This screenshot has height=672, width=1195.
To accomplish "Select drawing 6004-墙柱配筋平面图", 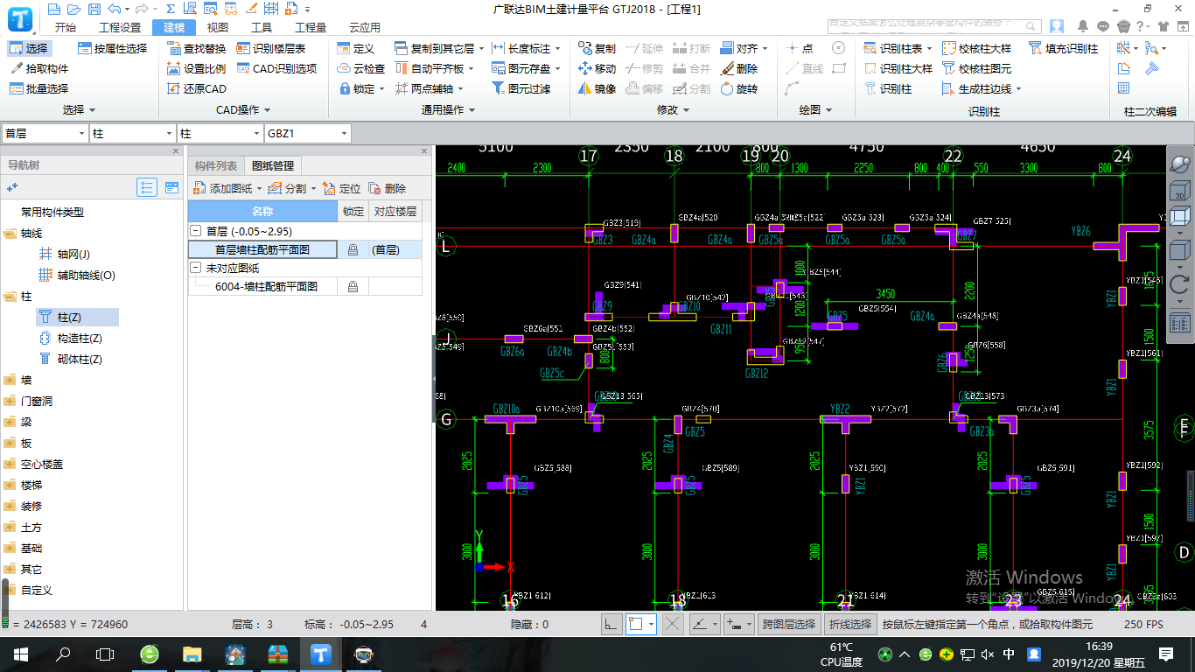I will point(266,286).
